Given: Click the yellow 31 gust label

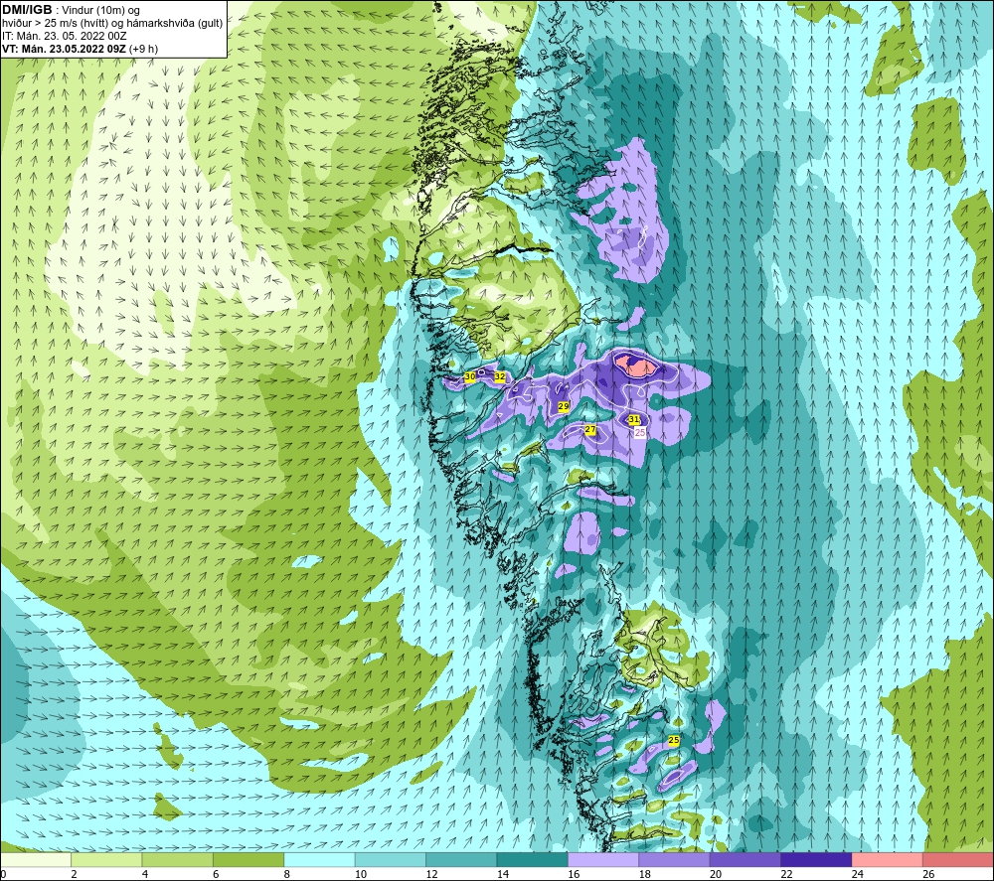Looking at the screenshot, I should coord(634,419).
